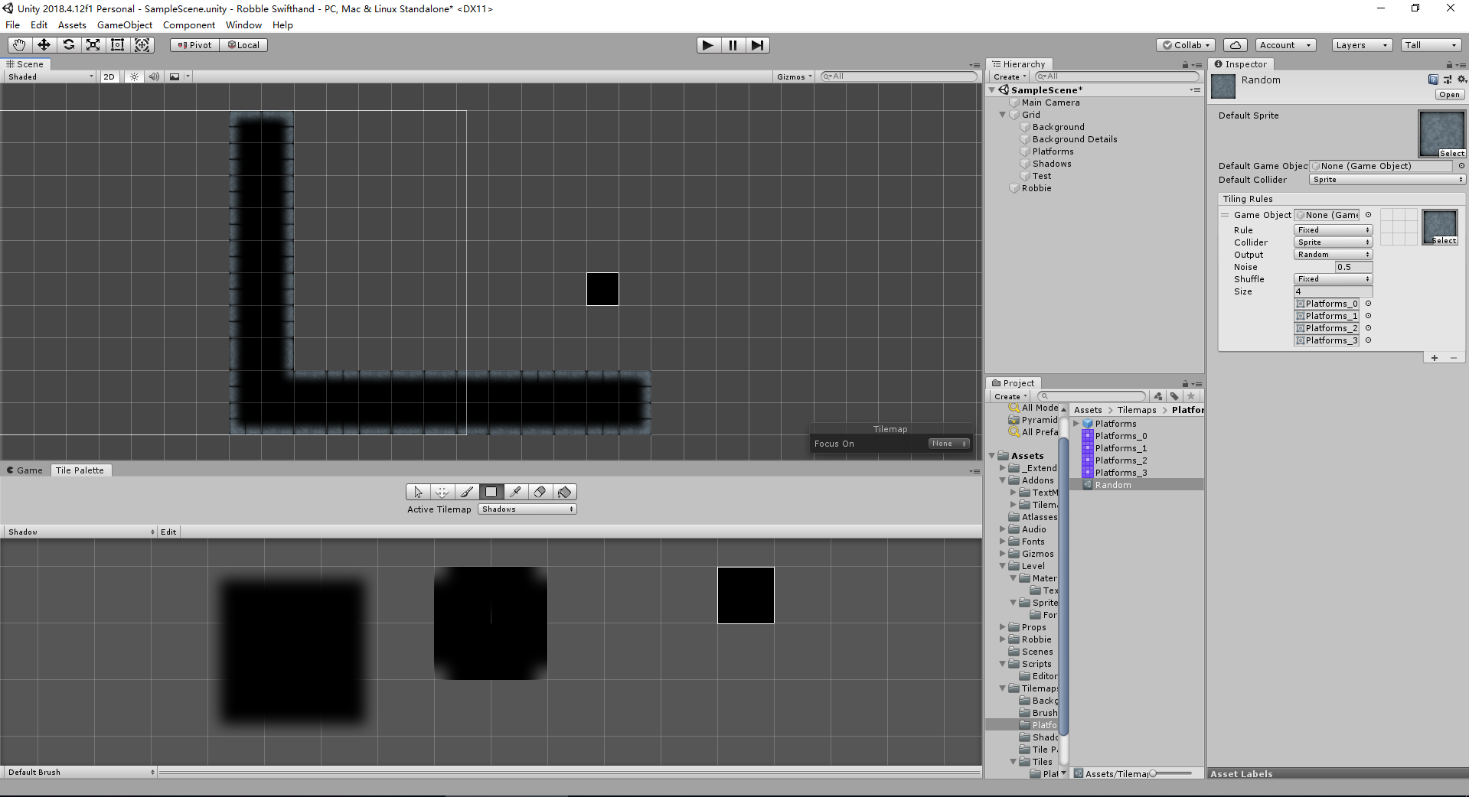Open the Gizmos dropdown
Image resolution: width=1469 pixels, height=797 pixels.
tap(794, 76)
